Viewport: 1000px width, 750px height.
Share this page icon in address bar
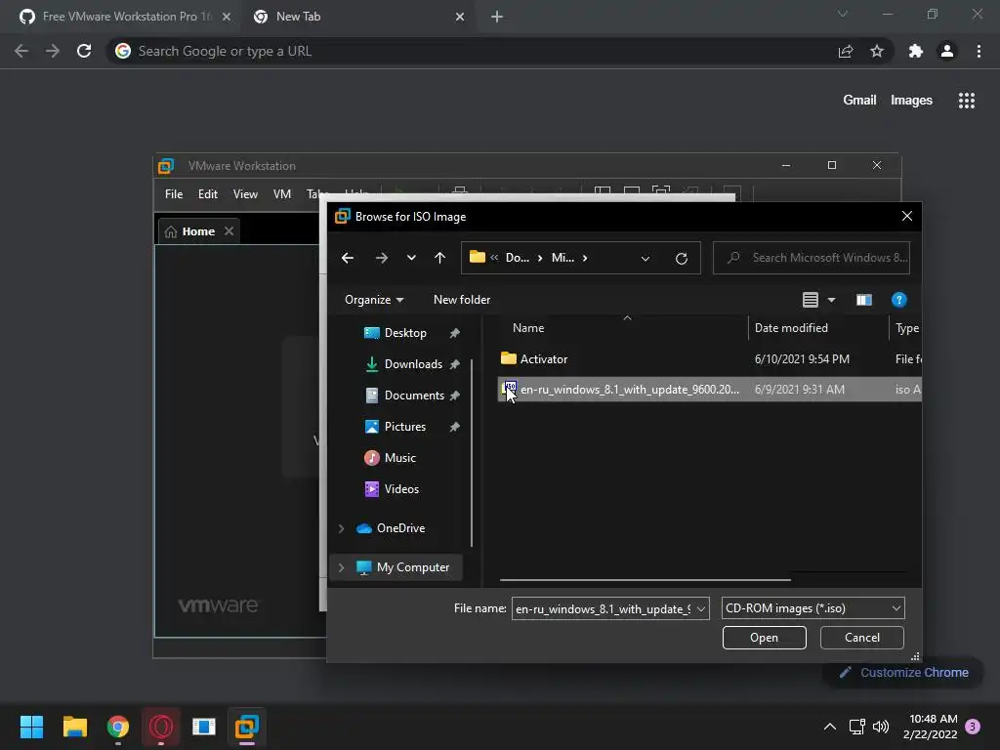click(846, 51)
